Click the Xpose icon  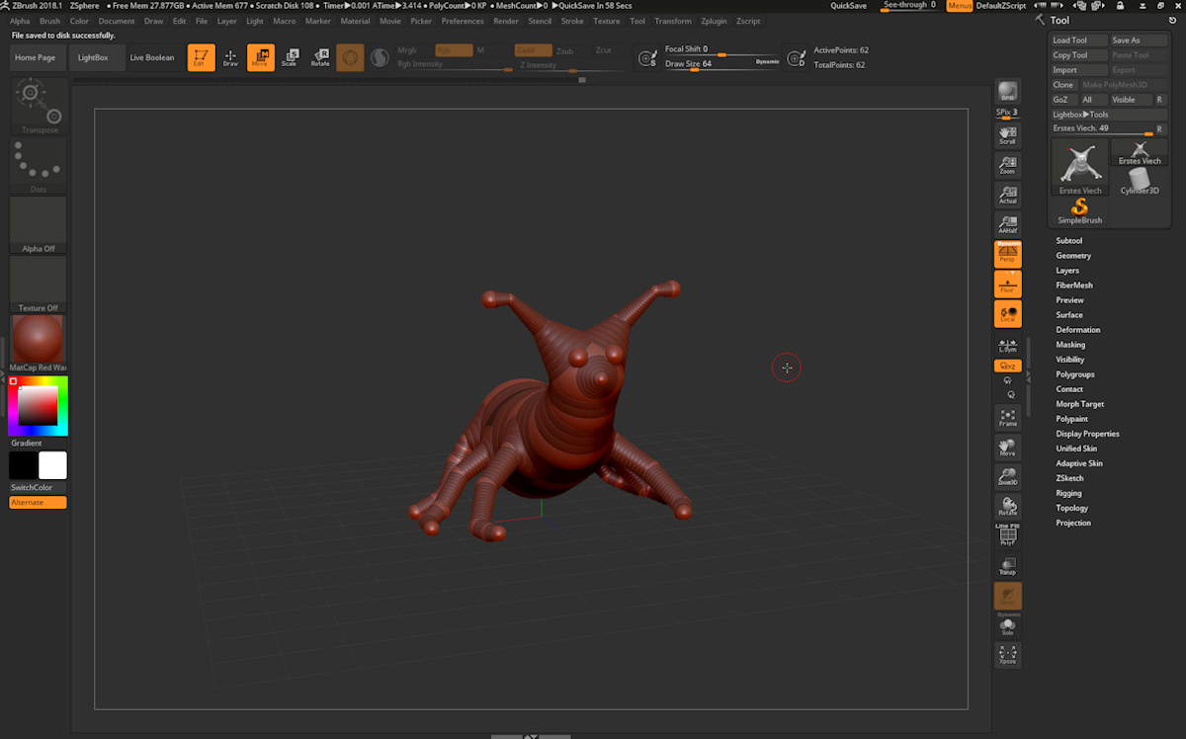[x=1007, y=655]
